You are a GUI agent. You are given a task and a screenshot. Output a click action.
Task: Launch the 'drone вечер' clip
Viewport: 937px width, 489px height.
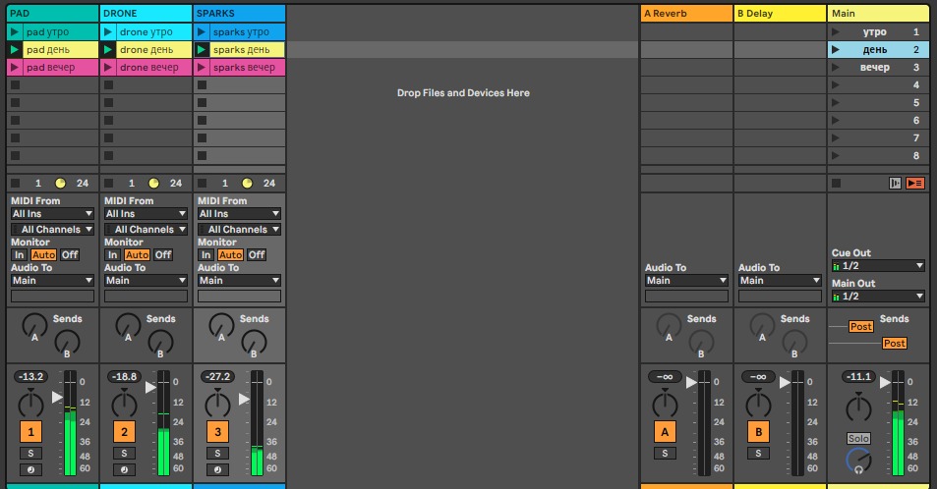108,68
